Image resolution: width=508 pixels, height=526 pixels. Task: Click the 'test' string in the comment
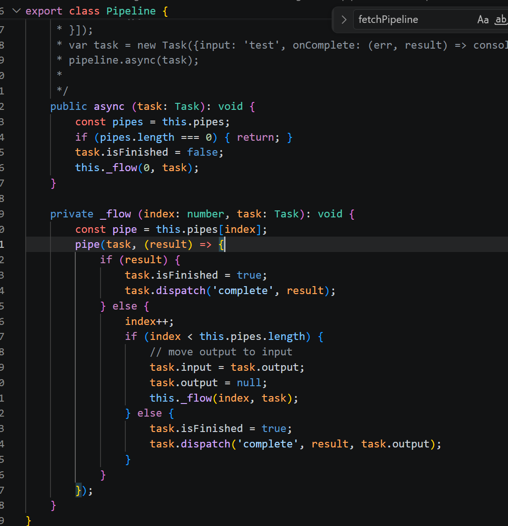click(261, 45)
